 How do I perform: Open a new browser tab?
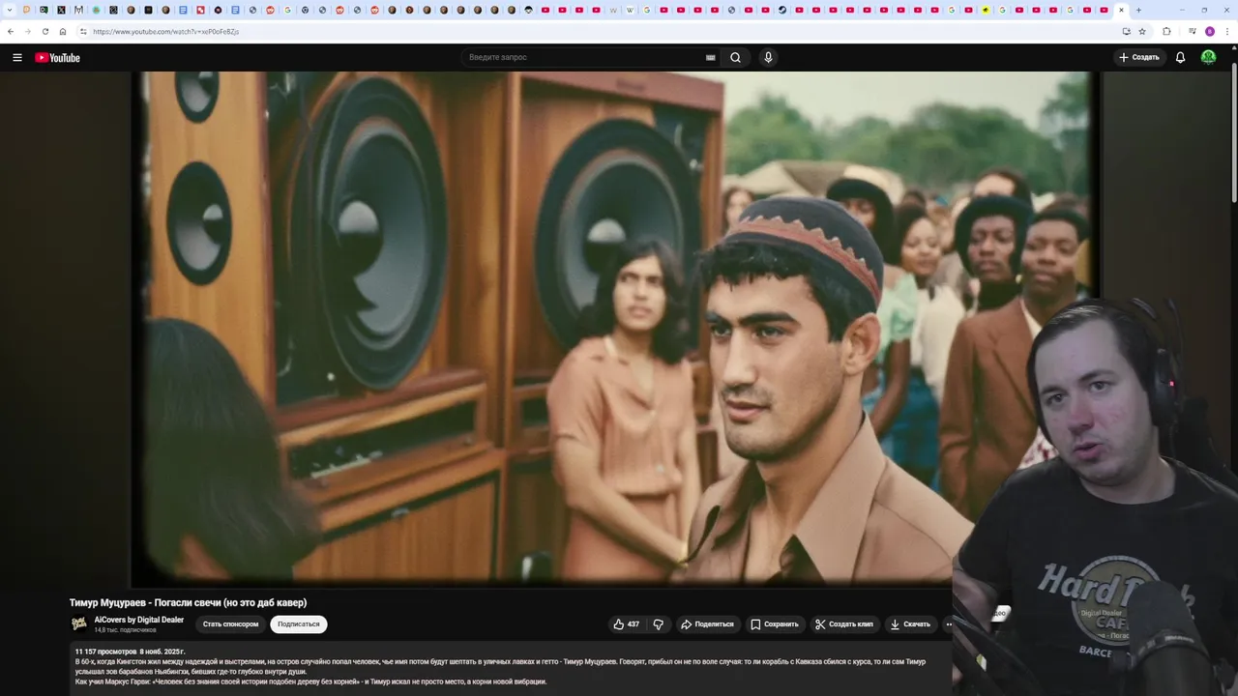pyautogui.click(x=1138, y=10)
